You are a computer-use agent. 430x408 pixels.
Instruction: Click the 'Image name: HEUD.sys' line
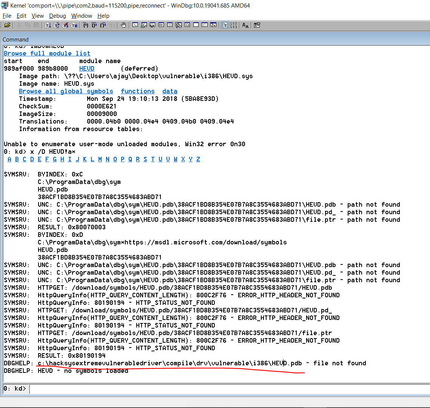pyautogui.click(x=57, y=84)
